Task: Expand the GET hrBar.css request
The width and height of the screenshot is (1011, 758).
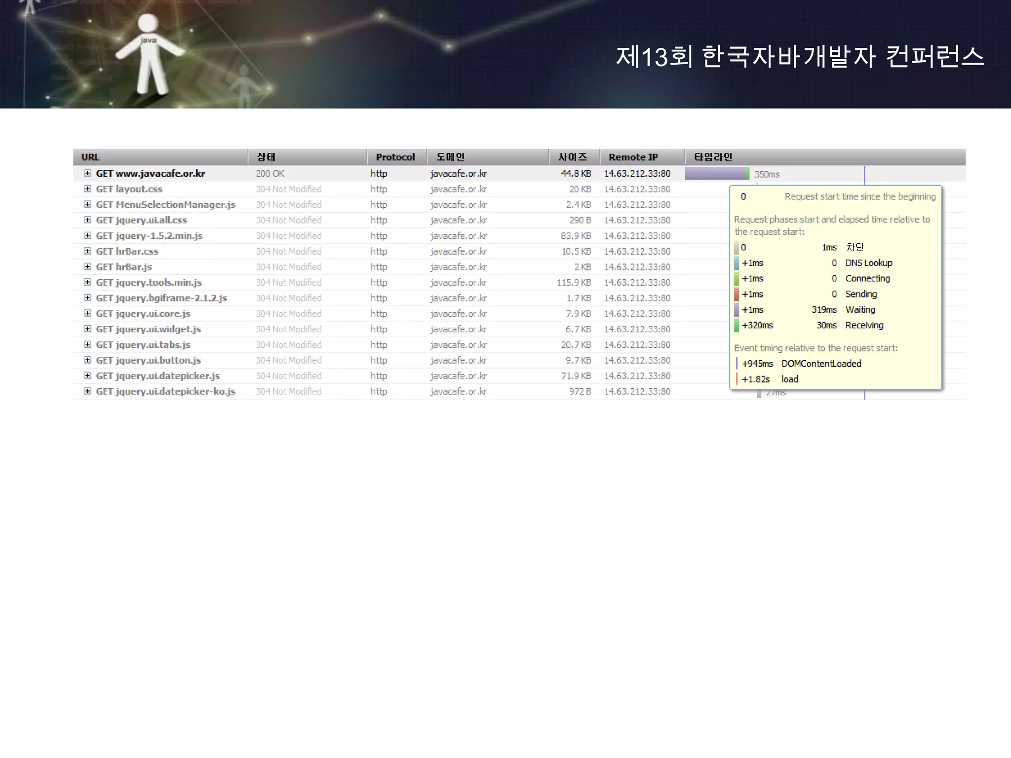Action: click(x=87, y=251)
